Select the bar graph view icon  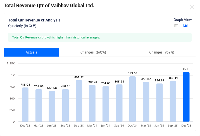(x=186, y=26)
